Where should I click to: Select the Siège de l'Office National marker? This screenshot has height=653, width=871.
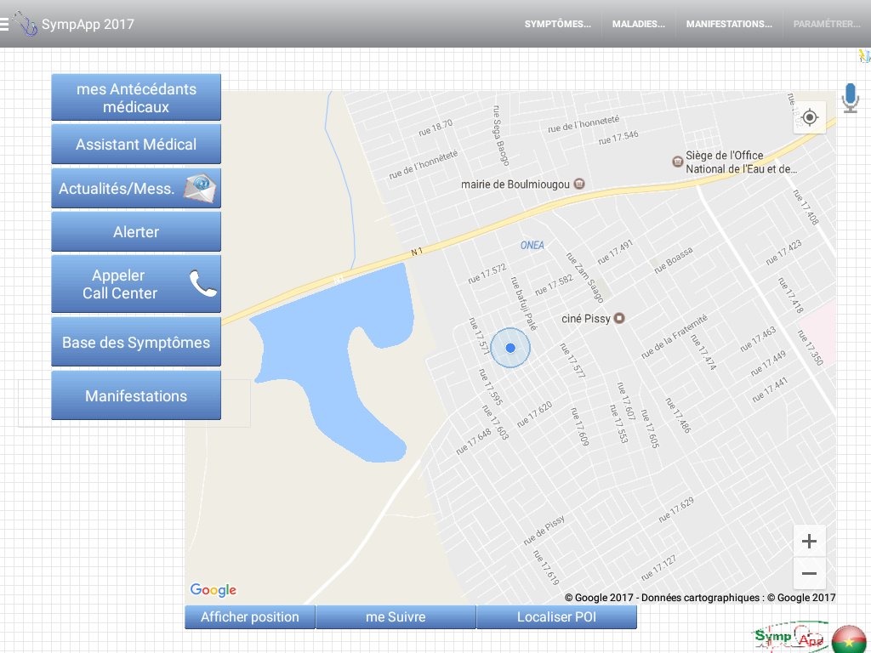tap(677, 162)
